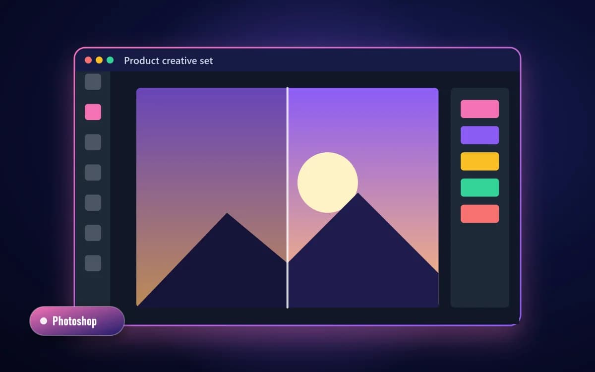The height and width of the screenshot is (372, 595).
Task: Select the yellow color swatch
Action: pos(479,162)
